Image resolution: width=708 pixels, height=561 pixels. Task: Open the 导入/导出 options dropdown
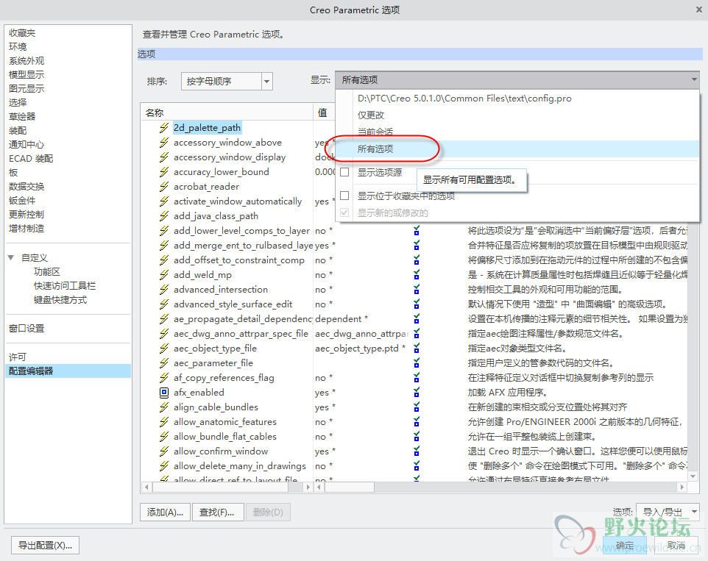click(668, 512)
